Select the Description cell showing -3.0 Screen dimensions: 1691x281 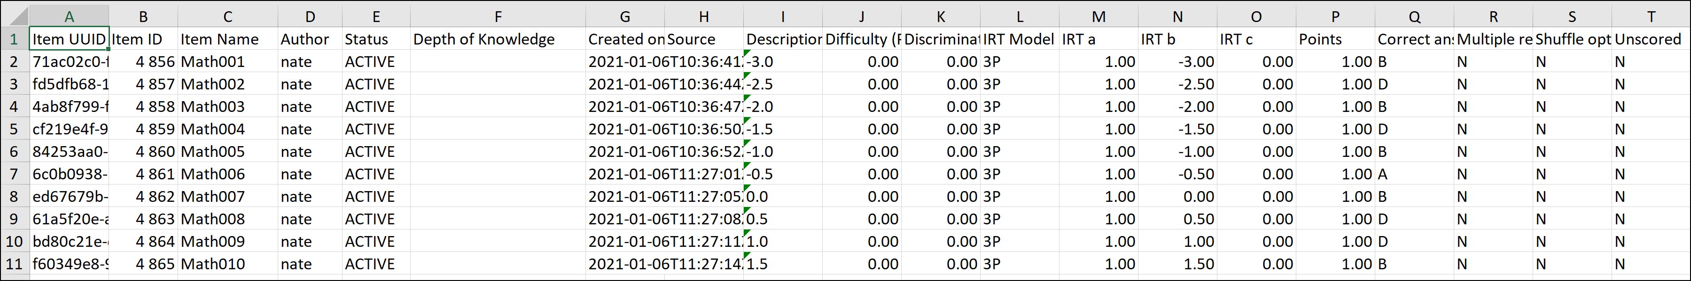point(782,62)
